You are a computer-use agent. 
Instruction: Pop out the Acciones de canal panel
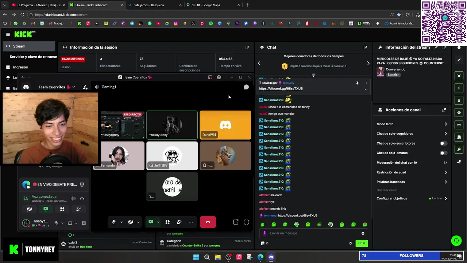(x=444, y=110)
